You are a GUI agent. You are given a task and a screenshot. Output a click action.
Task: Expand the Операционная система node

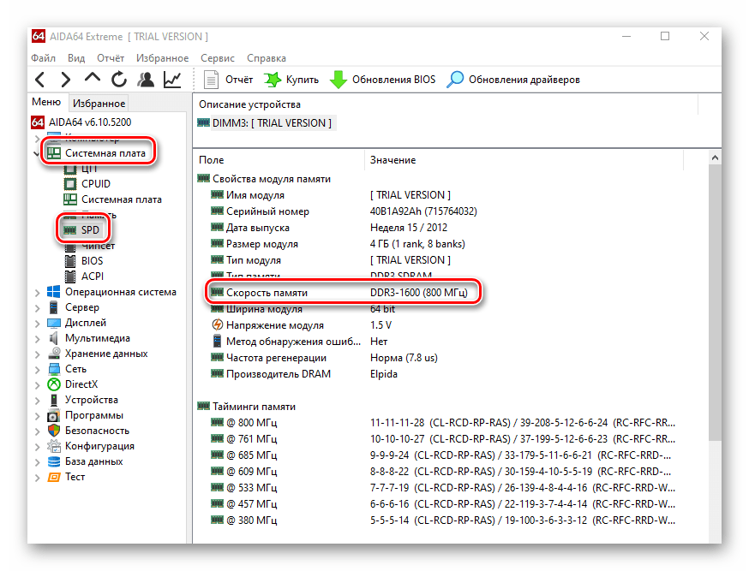(37, 292)
